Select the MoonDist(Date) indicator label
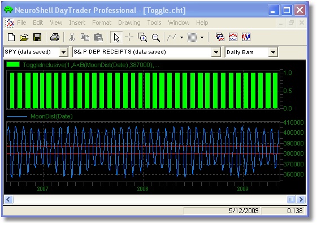 point(51,116)
